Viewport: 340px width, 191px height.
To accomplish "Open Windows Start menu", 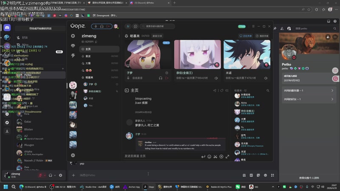I will [x=6, y=187].
